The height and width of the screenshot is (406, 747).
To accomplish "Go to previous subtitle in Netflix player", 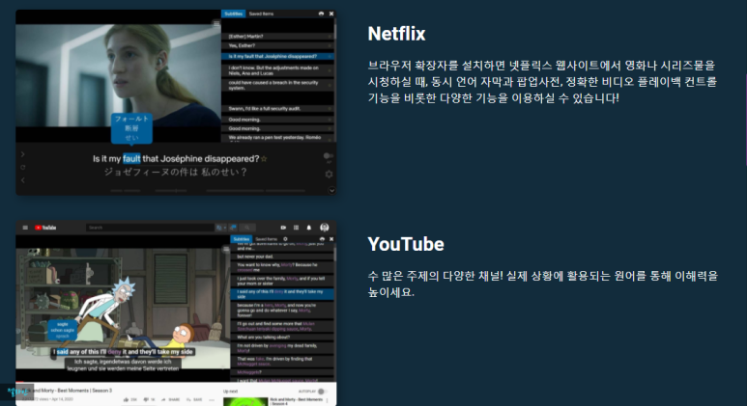I will tap(23, 180).
